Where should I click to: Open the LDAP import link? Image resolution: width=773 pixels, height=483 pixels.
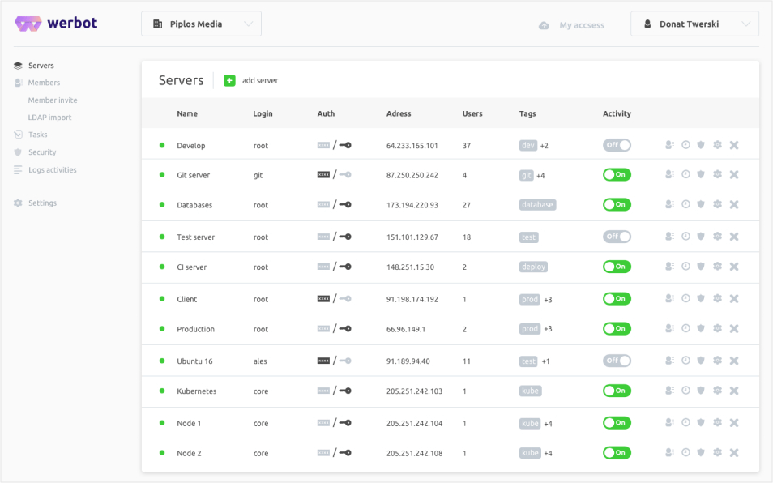(49, 118)
